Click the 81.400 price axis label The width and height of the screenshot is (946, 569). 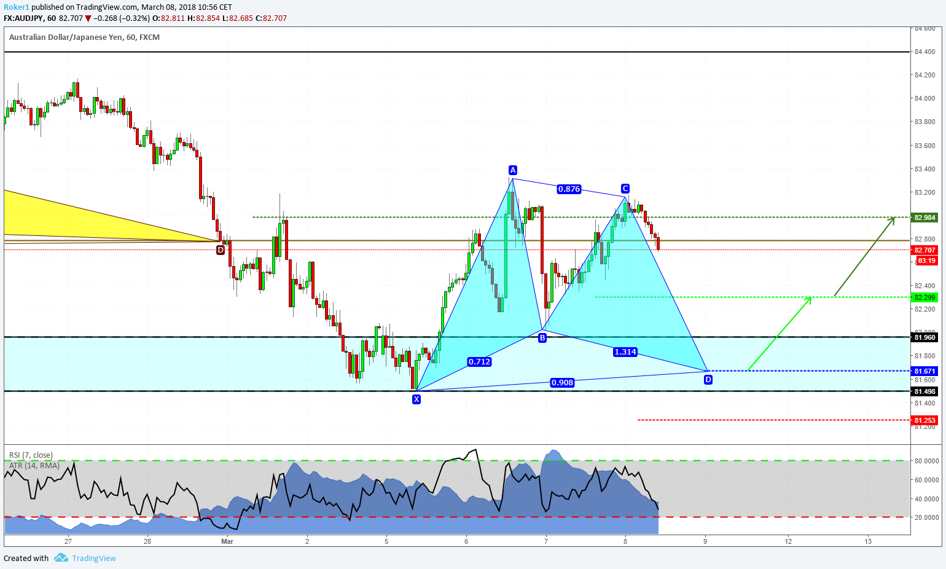pyautogui.click(x=925, y=403)
